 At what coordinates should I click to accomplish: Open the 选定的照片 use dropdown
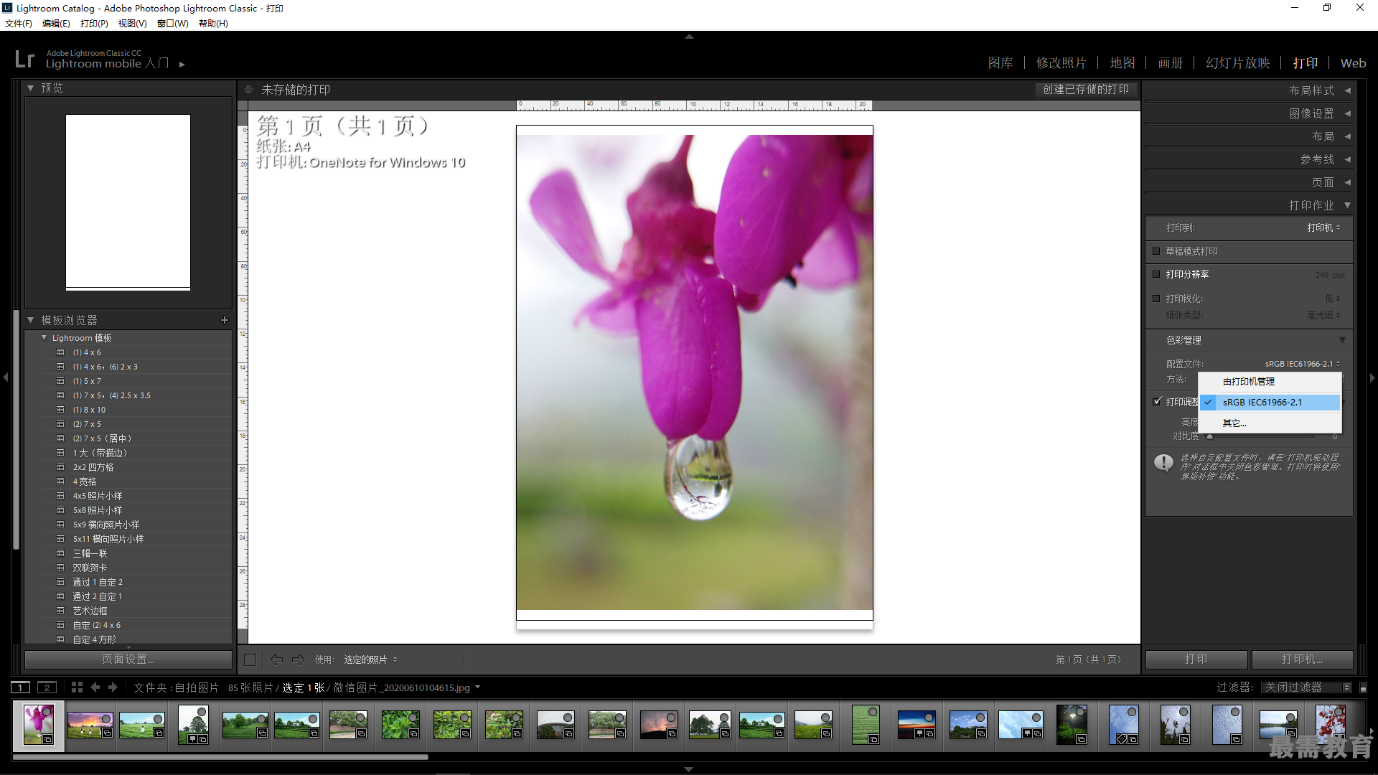pyautogui.click(x=370, y=659)
